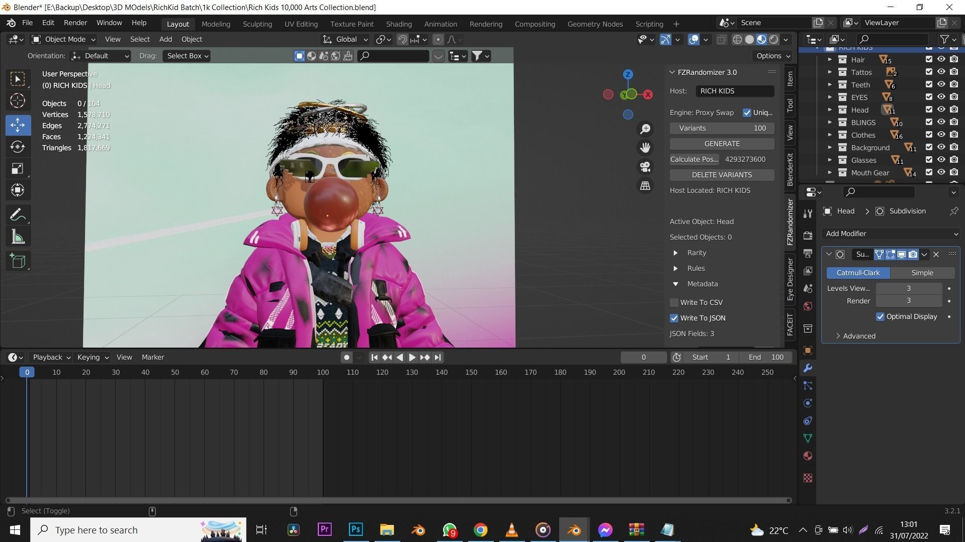Open the Playback dropdown in timeline

coord(51,357)
